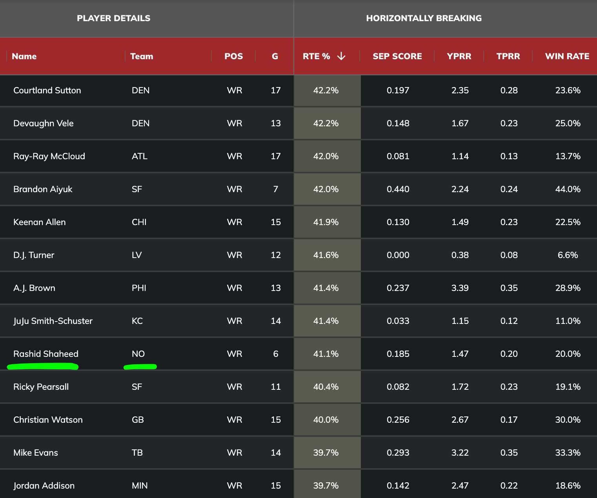Open player Mike Evans
This screenshot has width=597, height=498.
point(36,453)
